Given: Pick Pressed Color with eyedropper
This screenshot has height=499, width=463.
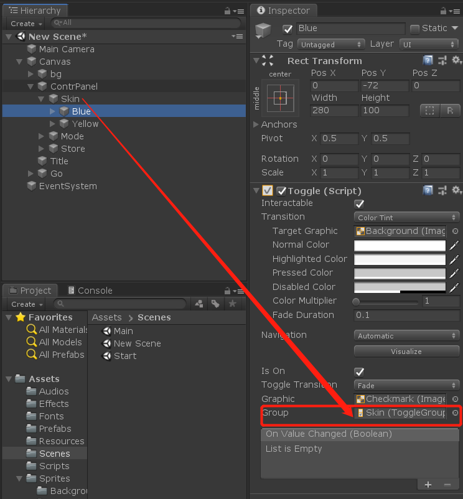Looking at the screenshot, I should click(454, 273).
